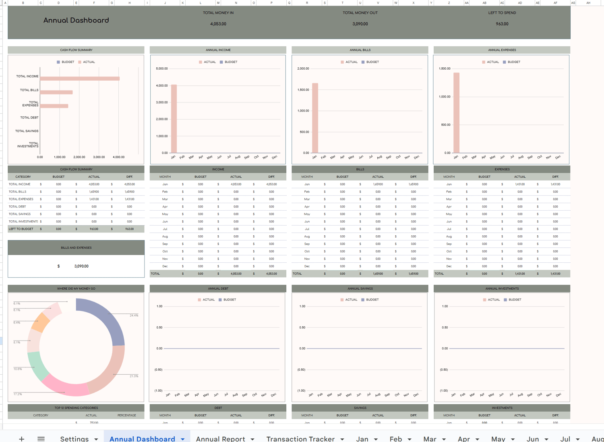This screenshot has width=604, height=442.
Task: Select the column V header
Action: [378, 3]
